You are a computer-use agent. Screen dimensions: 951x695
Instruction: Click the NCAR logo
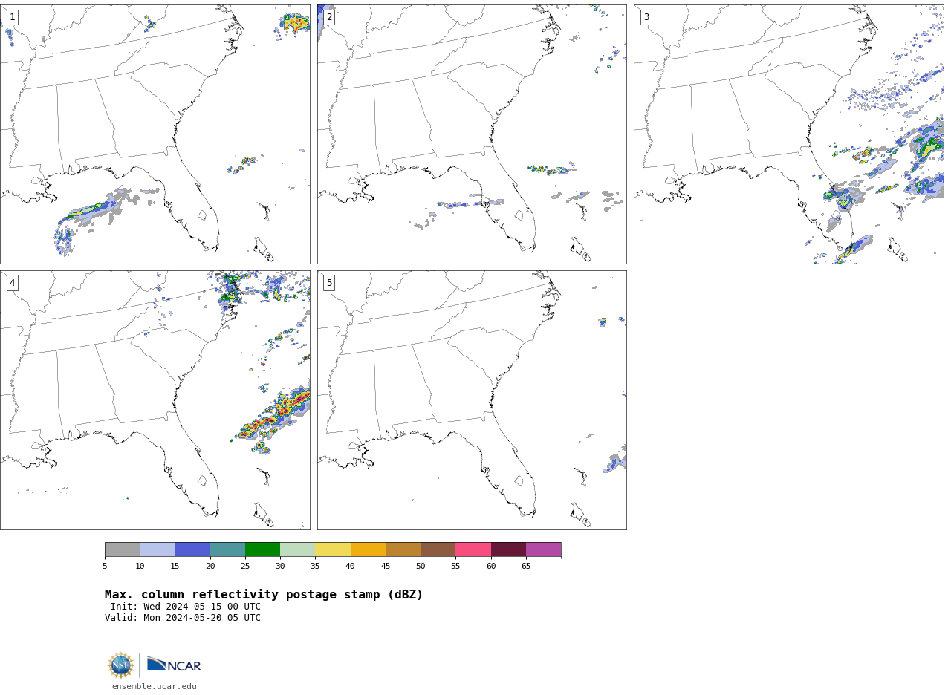pyautogui.click(x=174, y=665)
